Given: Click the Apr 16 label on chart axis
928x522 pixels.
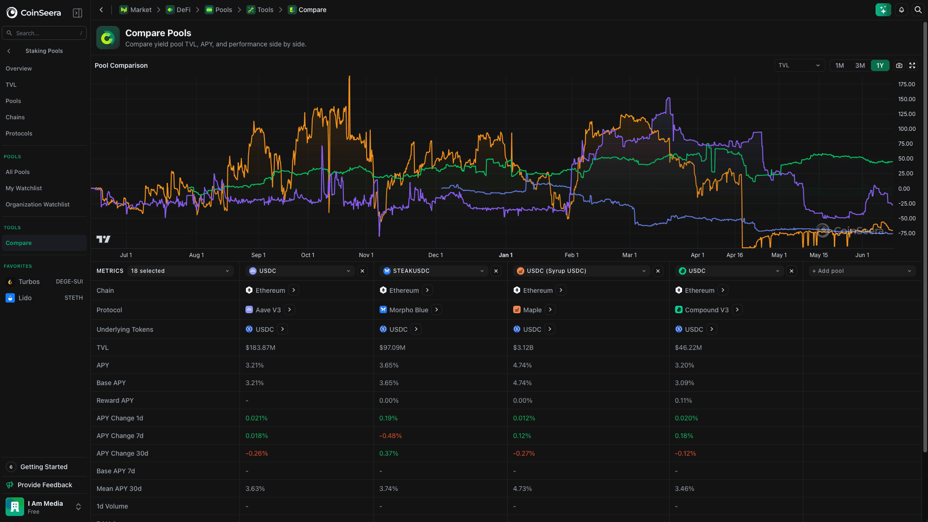Looking at the screenshot, I should tap(735, 255).
